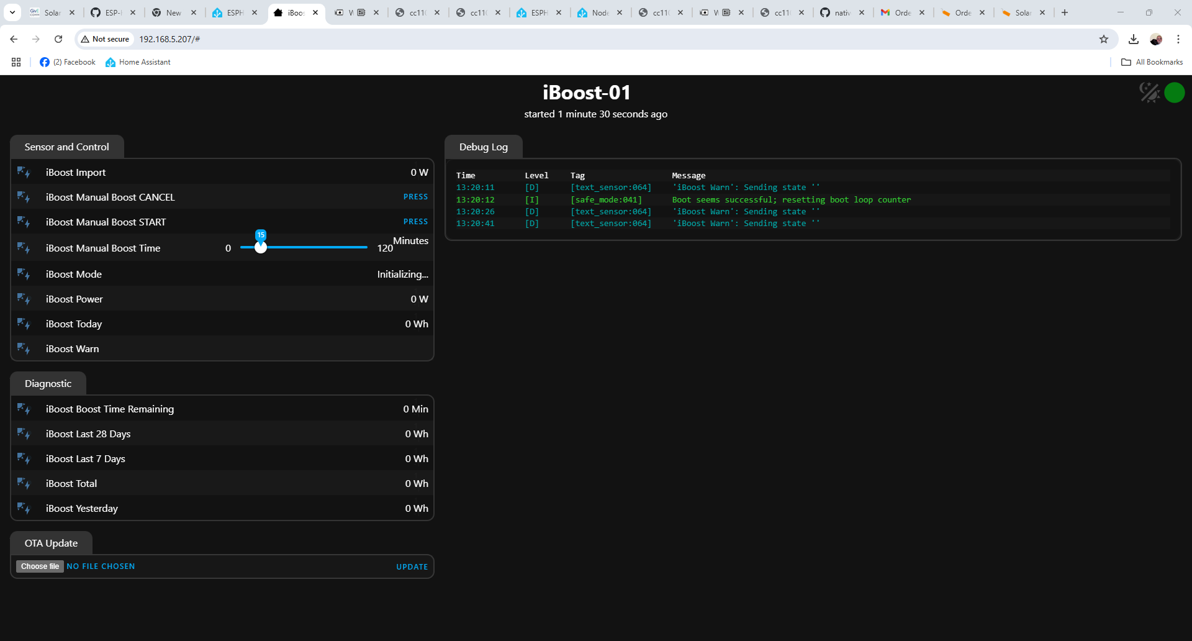Viewport: 1192px width, 641px height.
Task: Select the Sensor and Control tab
Action: pyautogui.click(x=67, y=147)
